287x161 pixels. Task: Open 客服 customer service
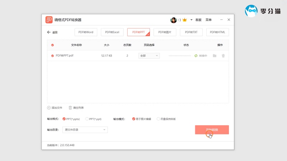click(198, 20)
